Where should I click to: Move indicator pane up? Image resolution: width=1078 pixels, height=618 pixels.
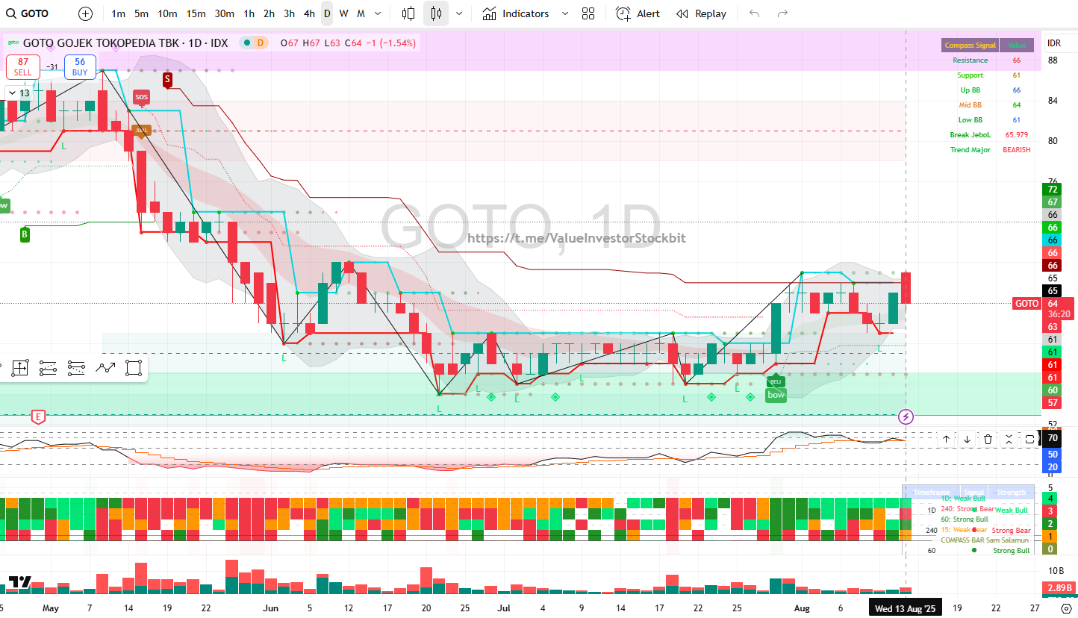pos(946,439)
